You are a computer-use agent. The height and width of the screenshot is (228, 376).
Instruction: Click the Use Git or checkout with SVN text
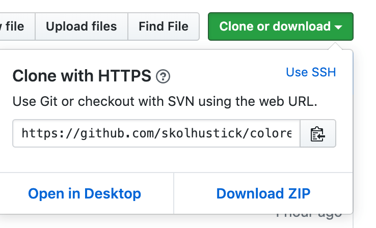165,101
